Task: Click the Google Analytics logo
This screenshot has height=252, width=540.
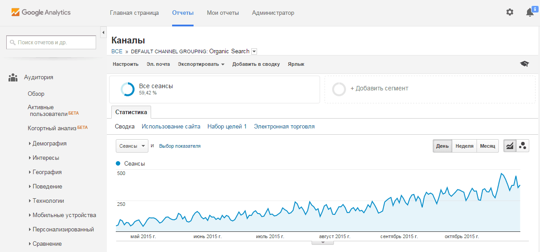Action: [41, 13]
